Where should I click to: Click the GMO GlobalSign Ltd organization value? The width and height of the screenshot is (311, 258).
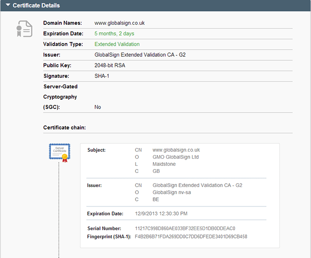175,157
